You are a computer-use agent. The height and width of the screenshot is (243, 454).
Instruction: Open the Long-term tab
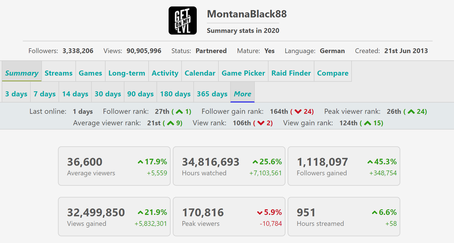127,73
